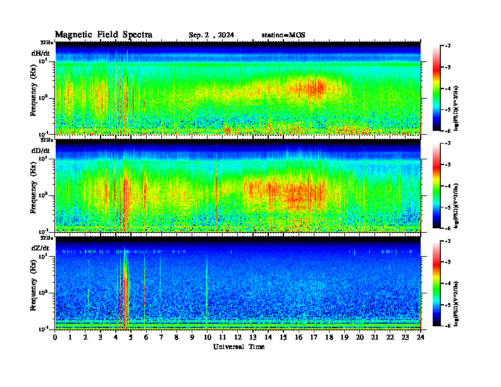Screen dimensions: 501x387
Task: Click hour 21 on the Universal Time axis
Action: pyautogui.click(x=374, y=338)
